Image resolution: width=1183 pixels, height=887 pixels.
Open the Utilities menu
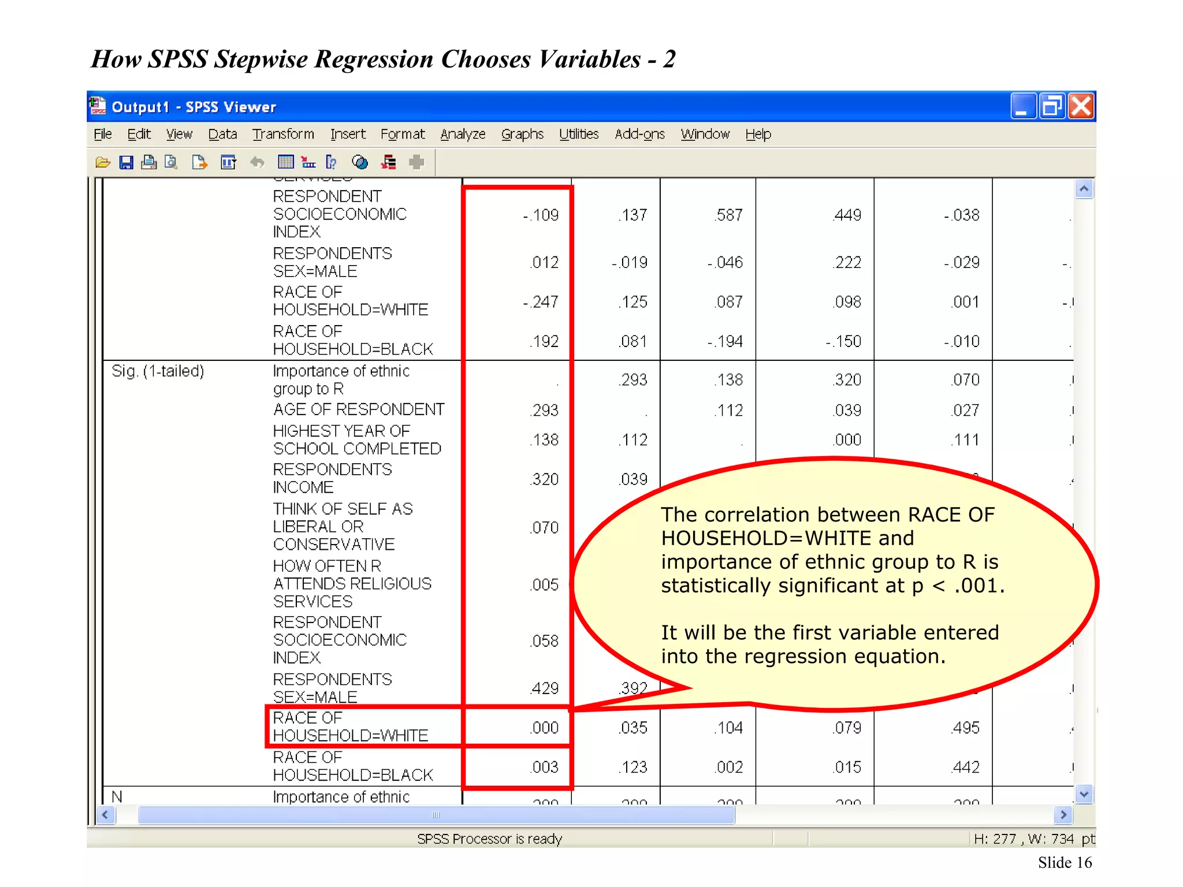point(579,134)
